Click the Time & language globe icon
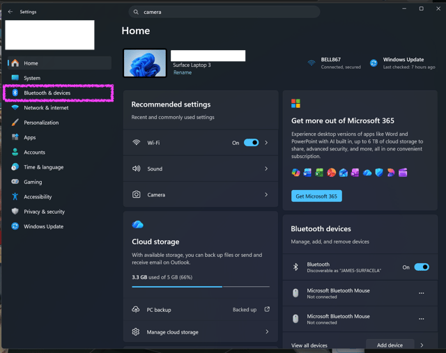The width and height of the screenshot is (446, 353). pyautogui.click(x=15, y=167)
